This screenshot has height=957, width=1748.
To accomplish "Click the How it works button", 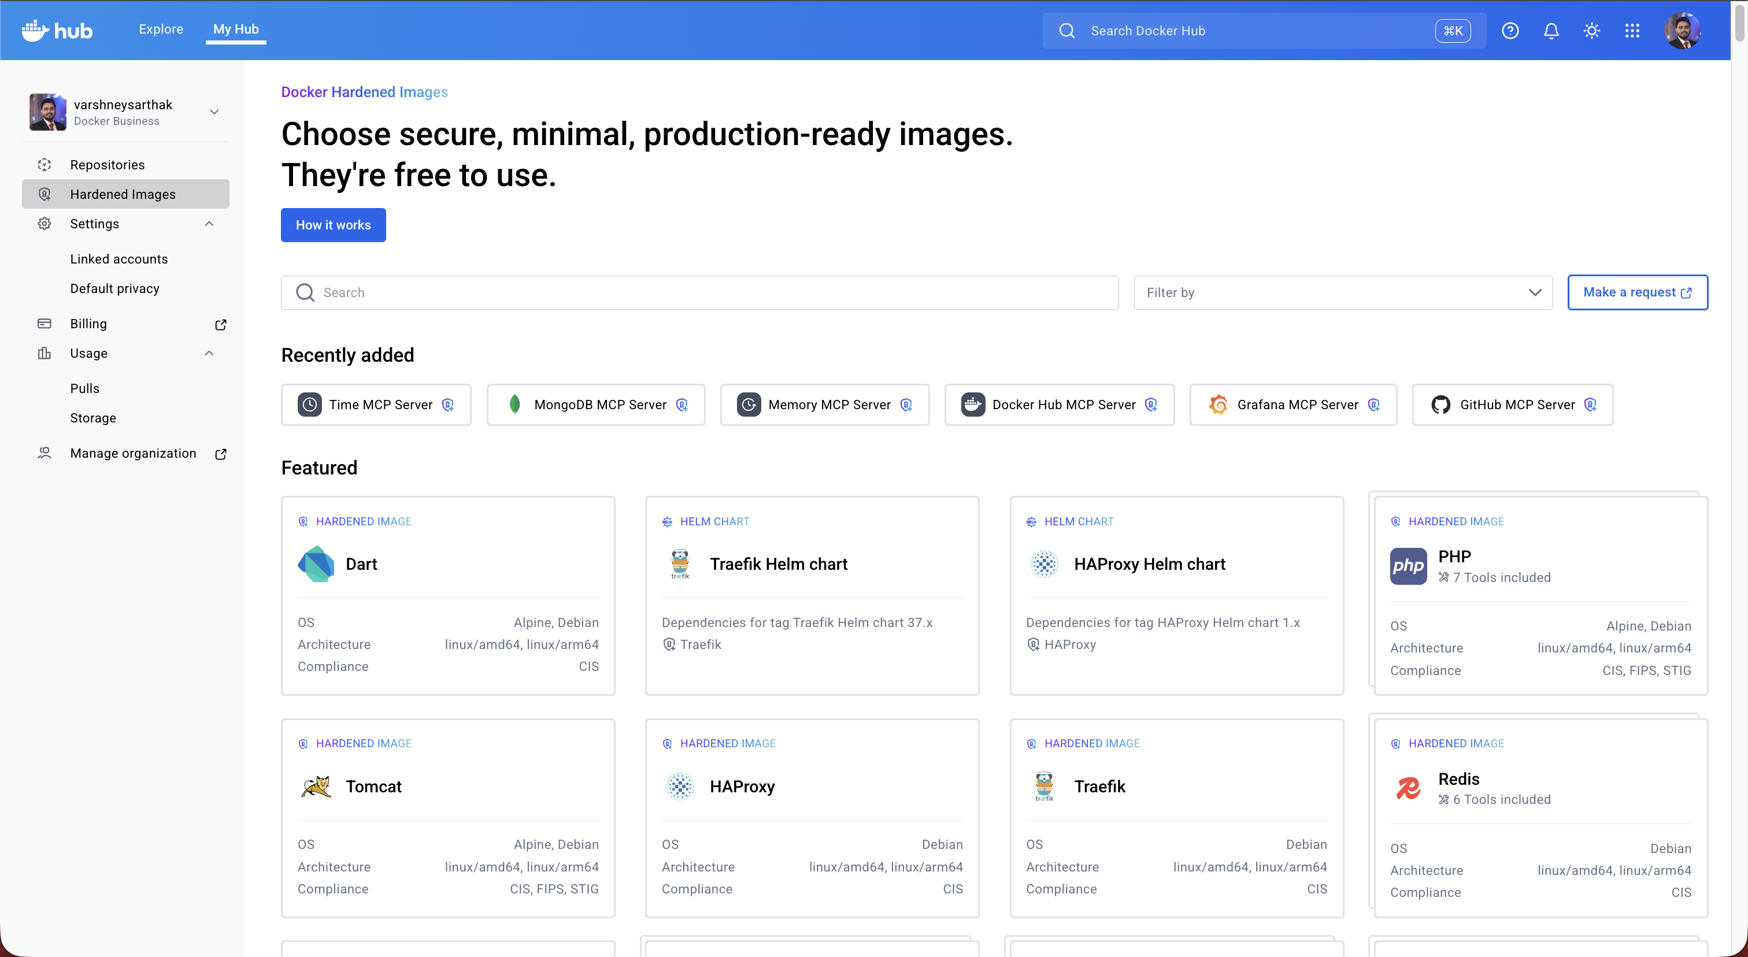I will coord(333,225).
